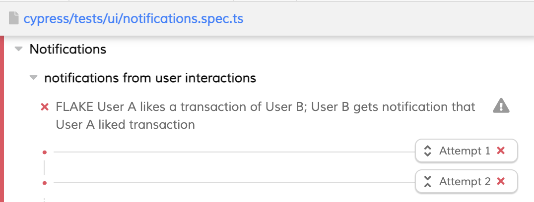Open the cypress/tests/ui/notifications.spec.ts link
Image resolution: width=534 pixels, height=202 pixels.
133,18
